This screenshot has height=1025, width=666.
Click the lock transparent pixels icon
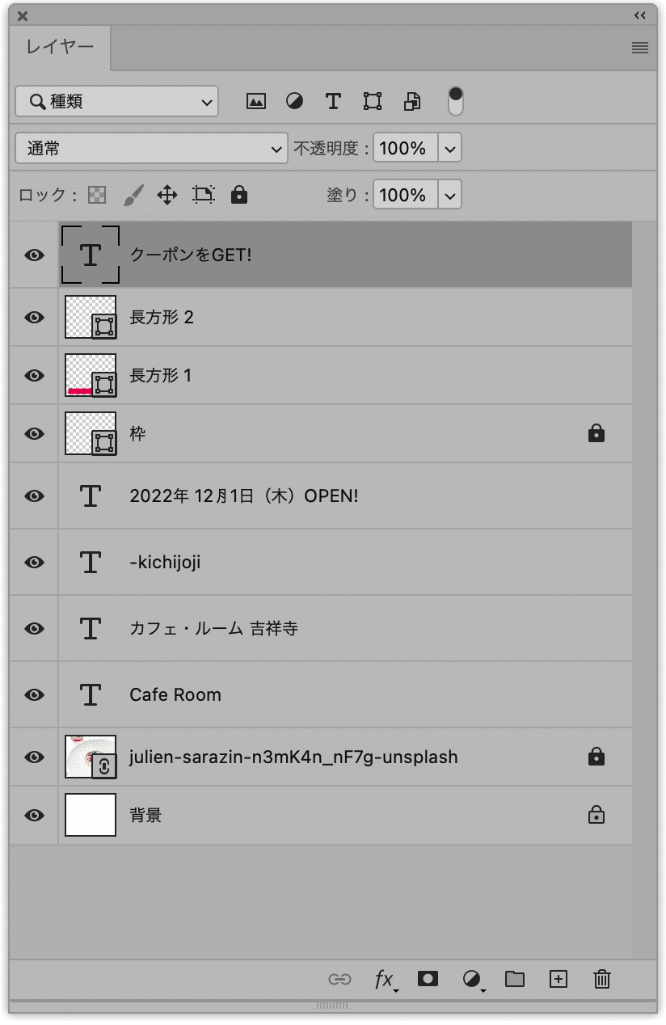tap(97, 195)
